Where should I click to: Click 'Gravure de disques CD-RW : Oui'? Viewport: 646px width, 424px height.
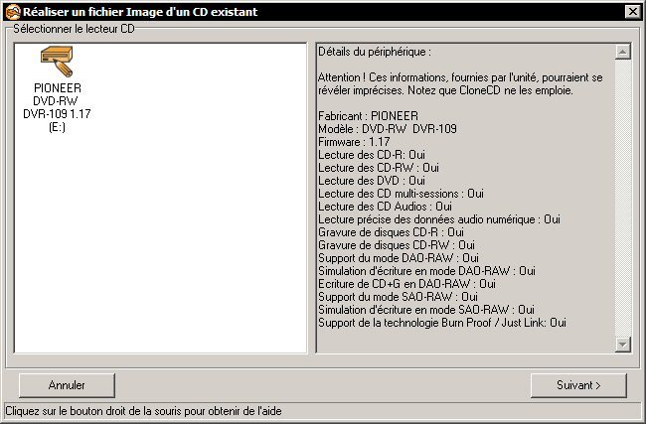coord(397,245)
